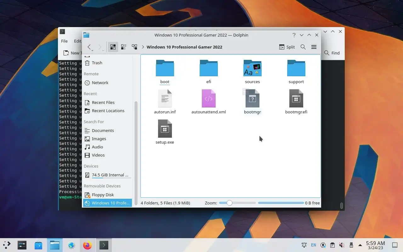Open Discover software center from taskbar
The width and height of the screenshot is (403, 252).
click(38, 245)
